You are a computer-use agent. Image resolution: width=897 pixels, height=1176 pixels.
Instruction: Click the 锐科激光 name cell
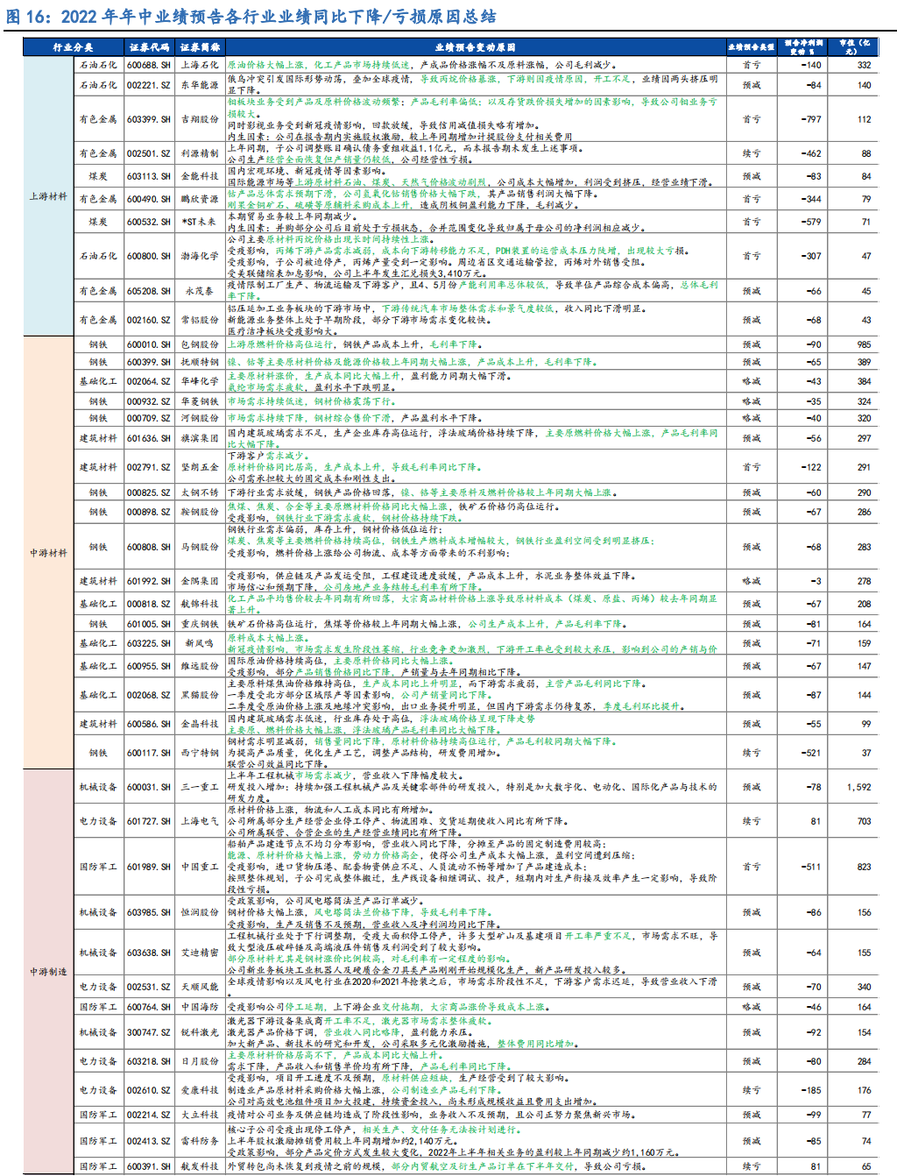[x=200, y=1032]
